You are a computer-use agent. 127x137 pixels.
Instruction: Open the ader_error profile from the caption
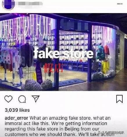point(16,118)
